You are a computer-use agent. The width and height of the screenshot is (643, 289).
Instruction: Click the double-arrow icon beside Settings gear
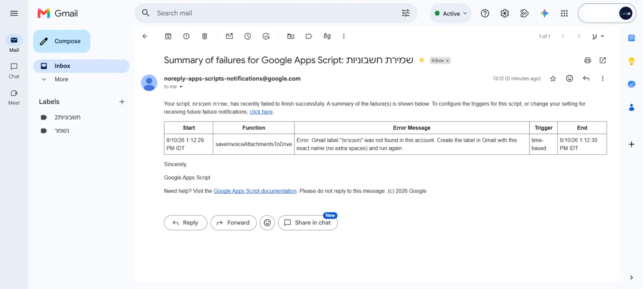[x=524, y=14]
